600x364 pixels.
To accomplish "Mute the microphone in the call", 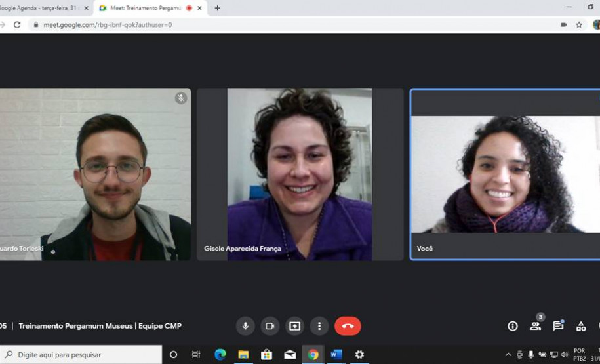I will (x=245, y=326).
